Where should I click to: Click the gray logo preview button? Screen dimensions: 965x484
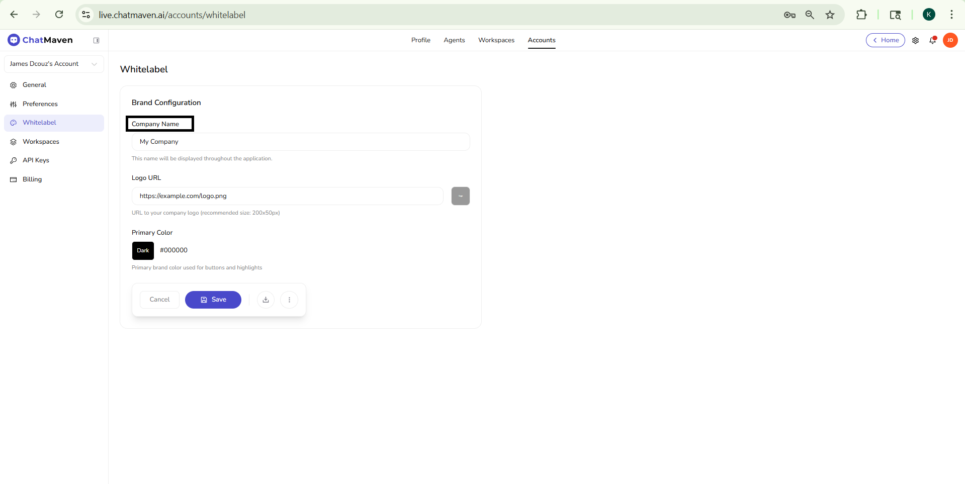click(460, 196)
